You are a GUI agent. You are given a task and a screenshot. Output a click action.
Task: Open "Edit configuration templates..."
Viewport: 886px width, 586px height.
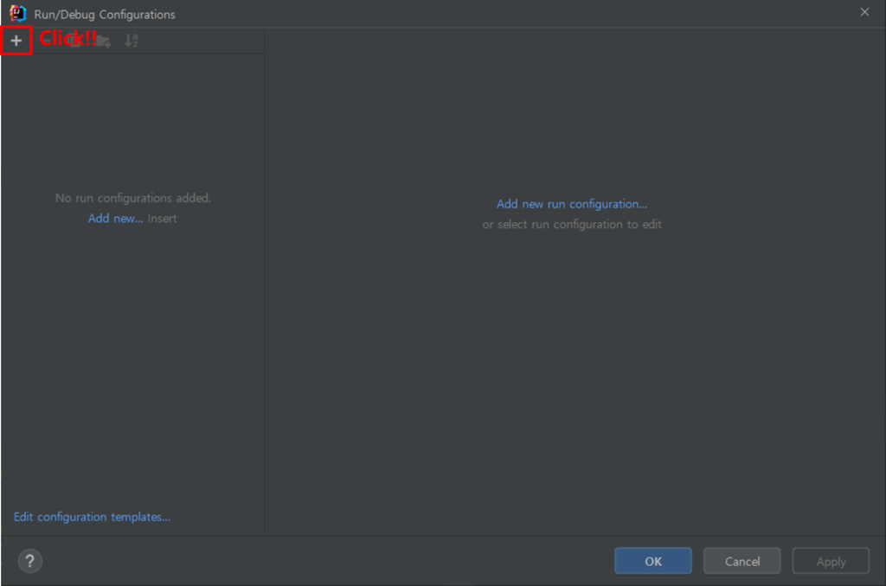coord(92,517)
